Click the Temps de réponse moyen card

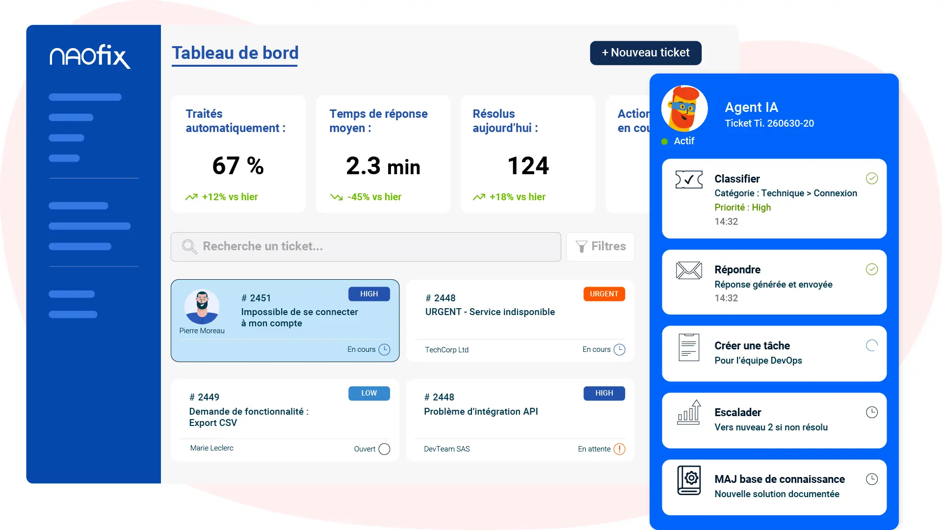(383, 154)
